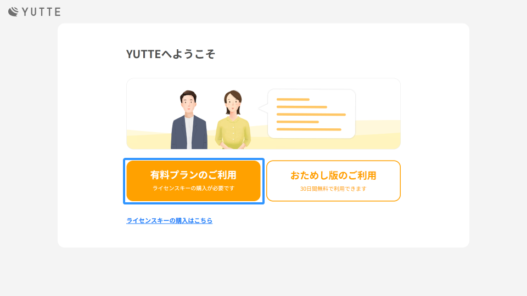Image resolution: width=527 pixels, height=296 pixels.
Task: Click the woman's face in the illustration
Action: click(x=233, y=104)
